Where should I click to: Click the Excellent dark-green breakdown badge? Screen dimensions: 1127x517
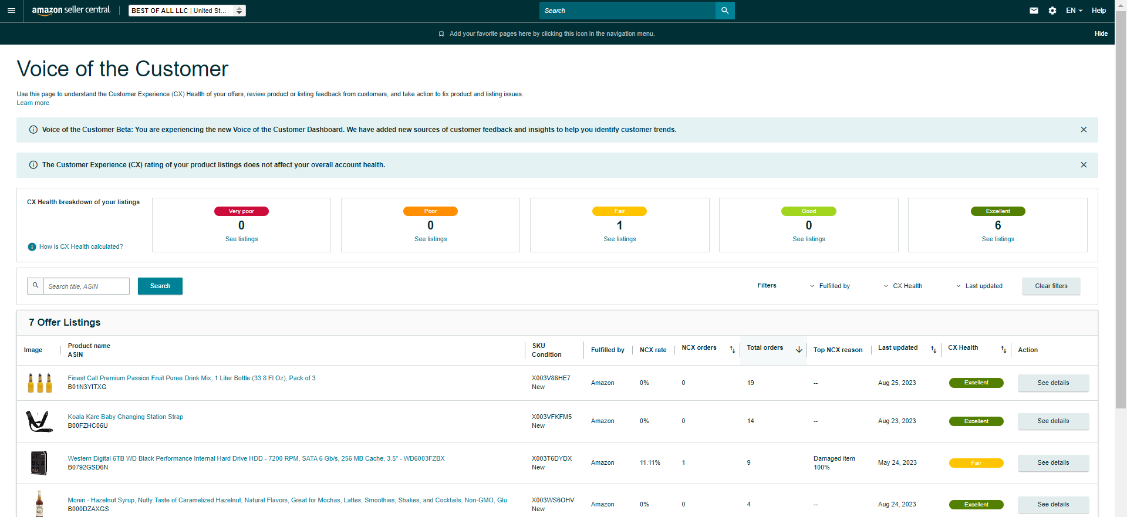(x=997, y=211)
